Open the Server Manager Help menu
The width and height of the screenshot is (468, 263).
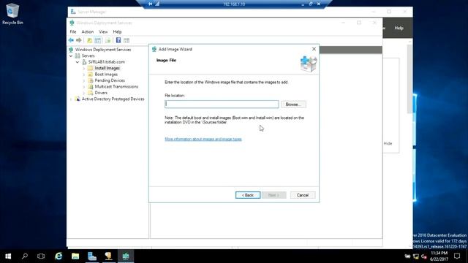pyautogui.click(x=399, y=28)
